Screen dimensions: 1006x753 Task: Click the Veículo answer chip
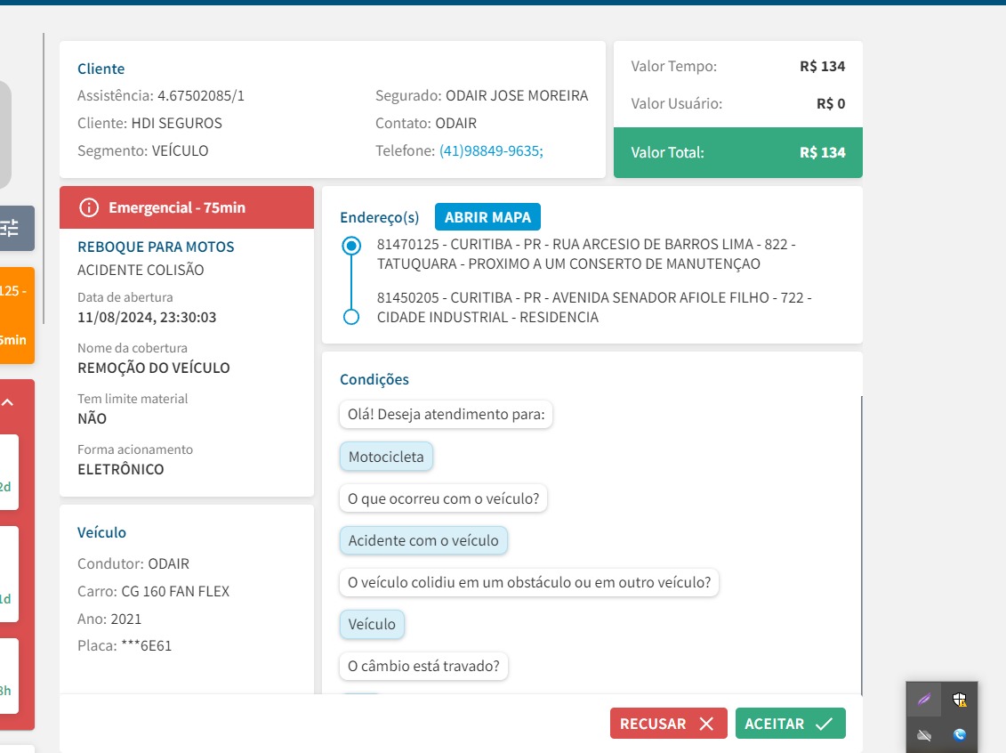(x=372, y=624)
